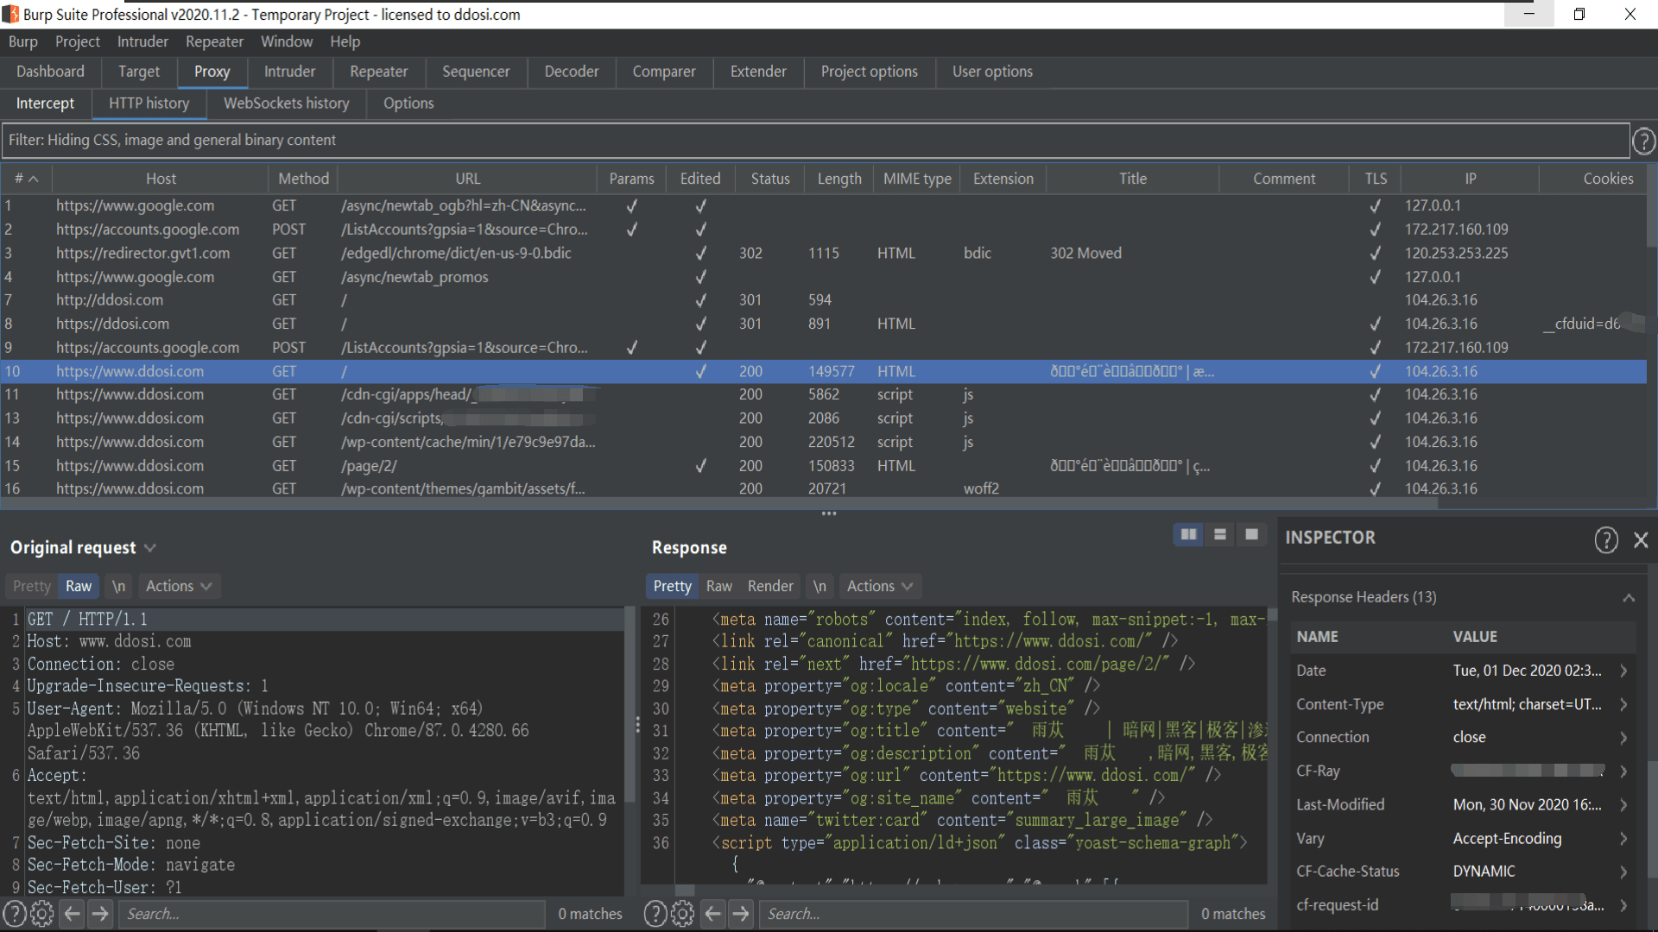Click Inspector help question mark icon
The width and height of the screenshot is (1658, 932).
[1605, 540]
